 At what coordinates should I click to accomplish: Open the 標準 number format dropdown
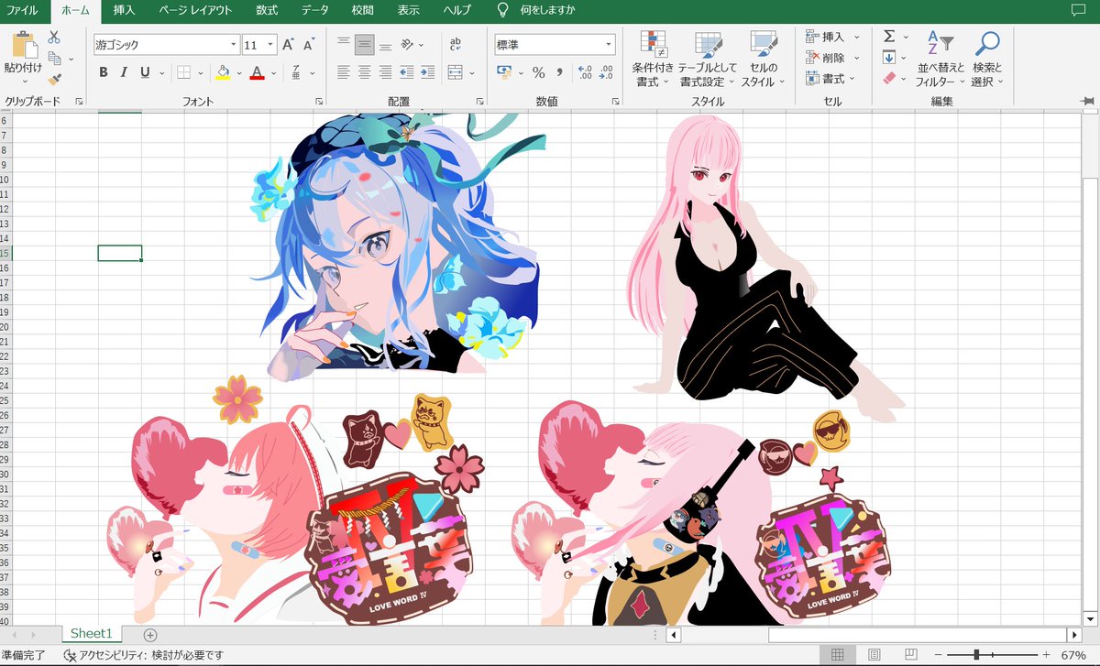click(609, 44)
